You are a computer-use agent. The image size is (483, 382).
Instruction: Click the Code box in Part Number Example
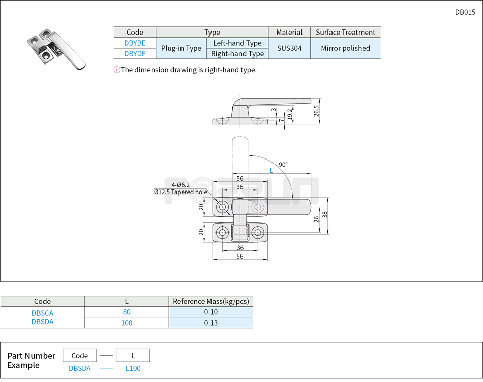[79, 355]
